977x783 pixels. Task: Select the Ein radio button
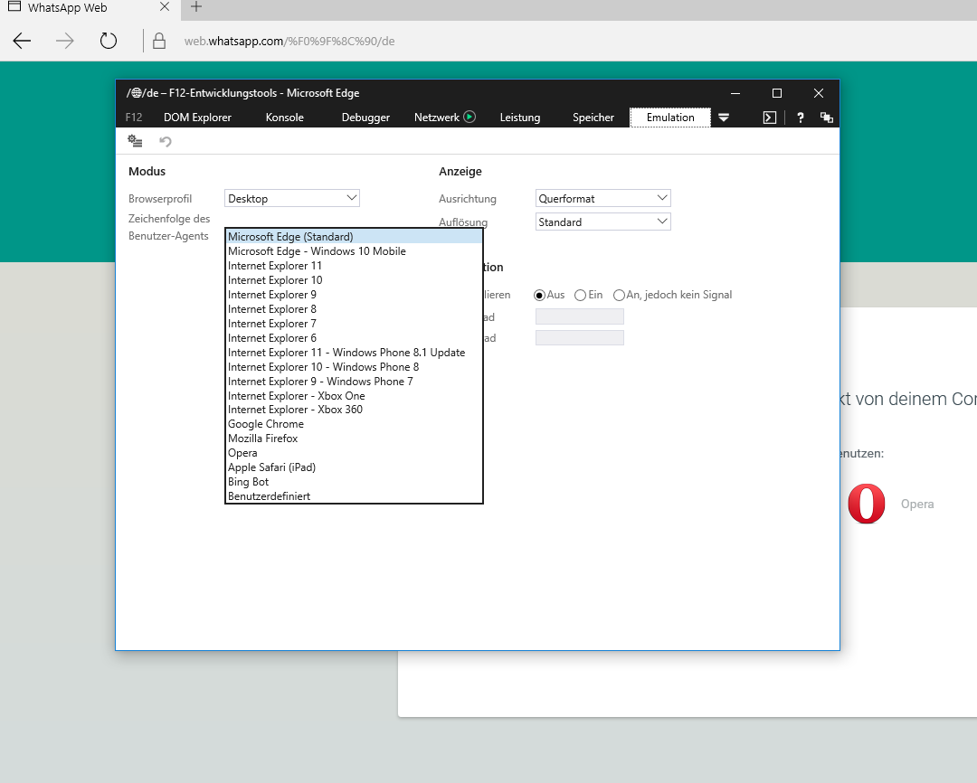tap(580, 296)
